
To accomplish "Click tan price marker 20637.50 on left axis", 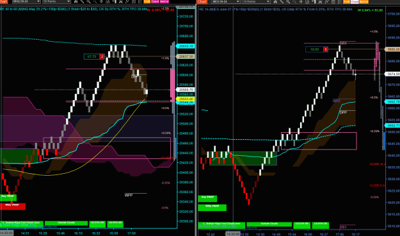I will [x=186, y=56].
